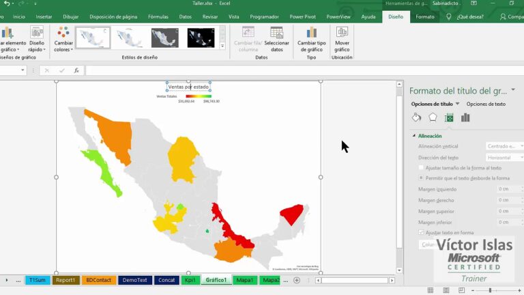Select the first light map chart style
This screenshot has width=524, height=295.
tap(93, 38)
